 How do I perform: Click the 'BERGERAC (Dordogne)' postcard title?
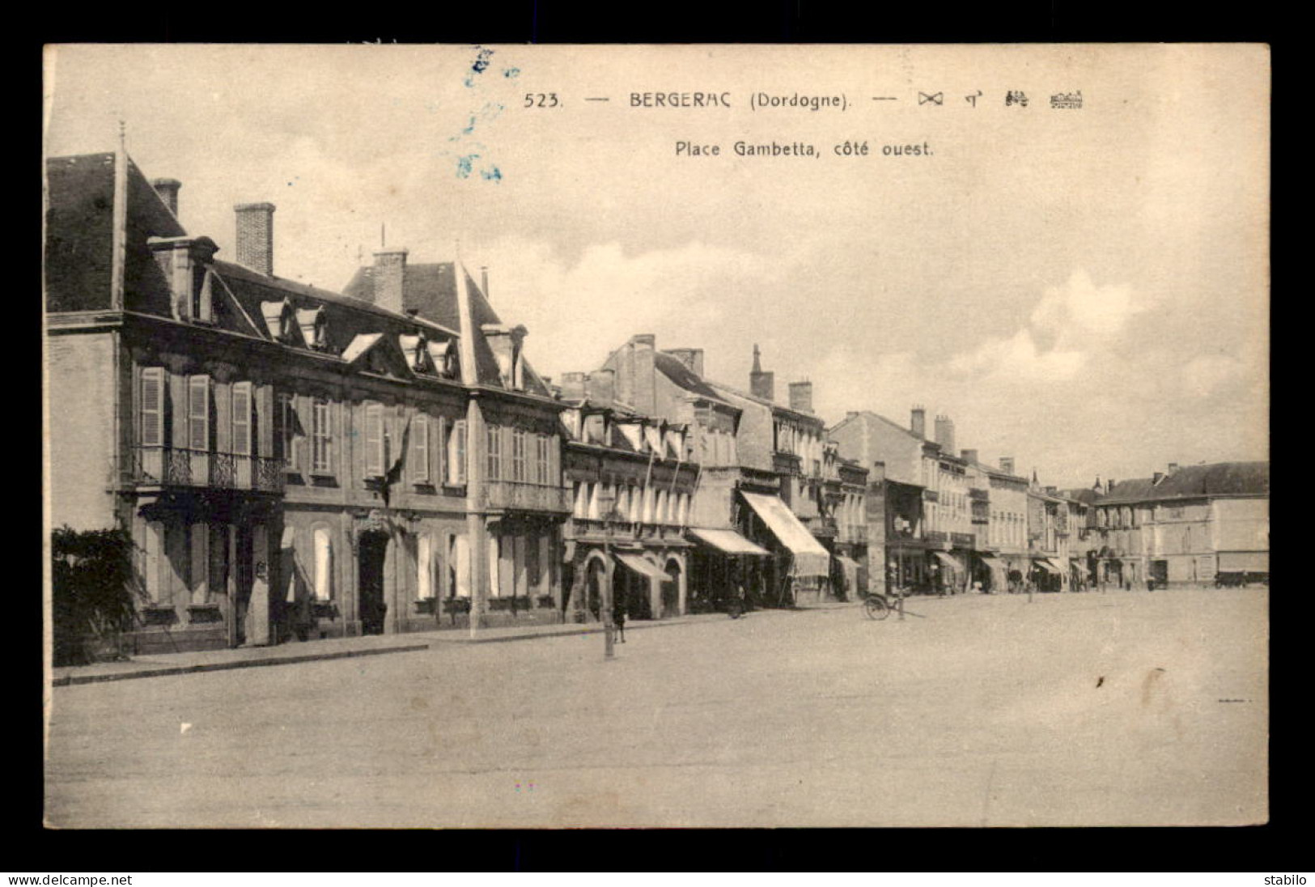click(x=741, y=101)
